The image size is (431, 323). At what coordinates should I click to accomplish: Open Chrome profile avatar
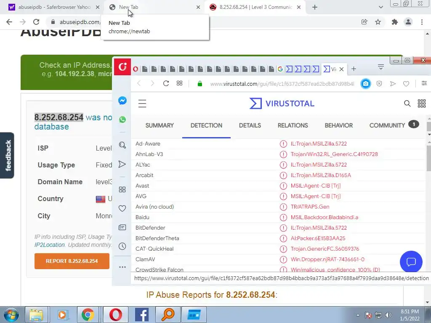408,22
